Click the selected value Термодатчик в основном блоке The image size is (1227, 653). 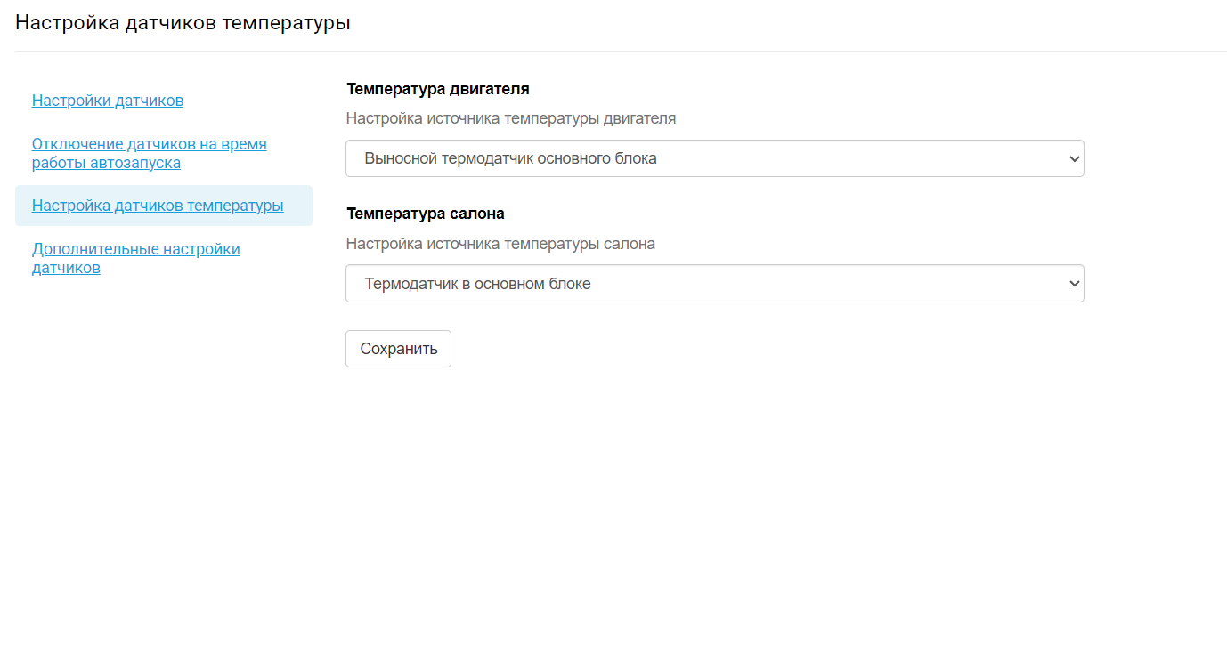coord(477,284)
